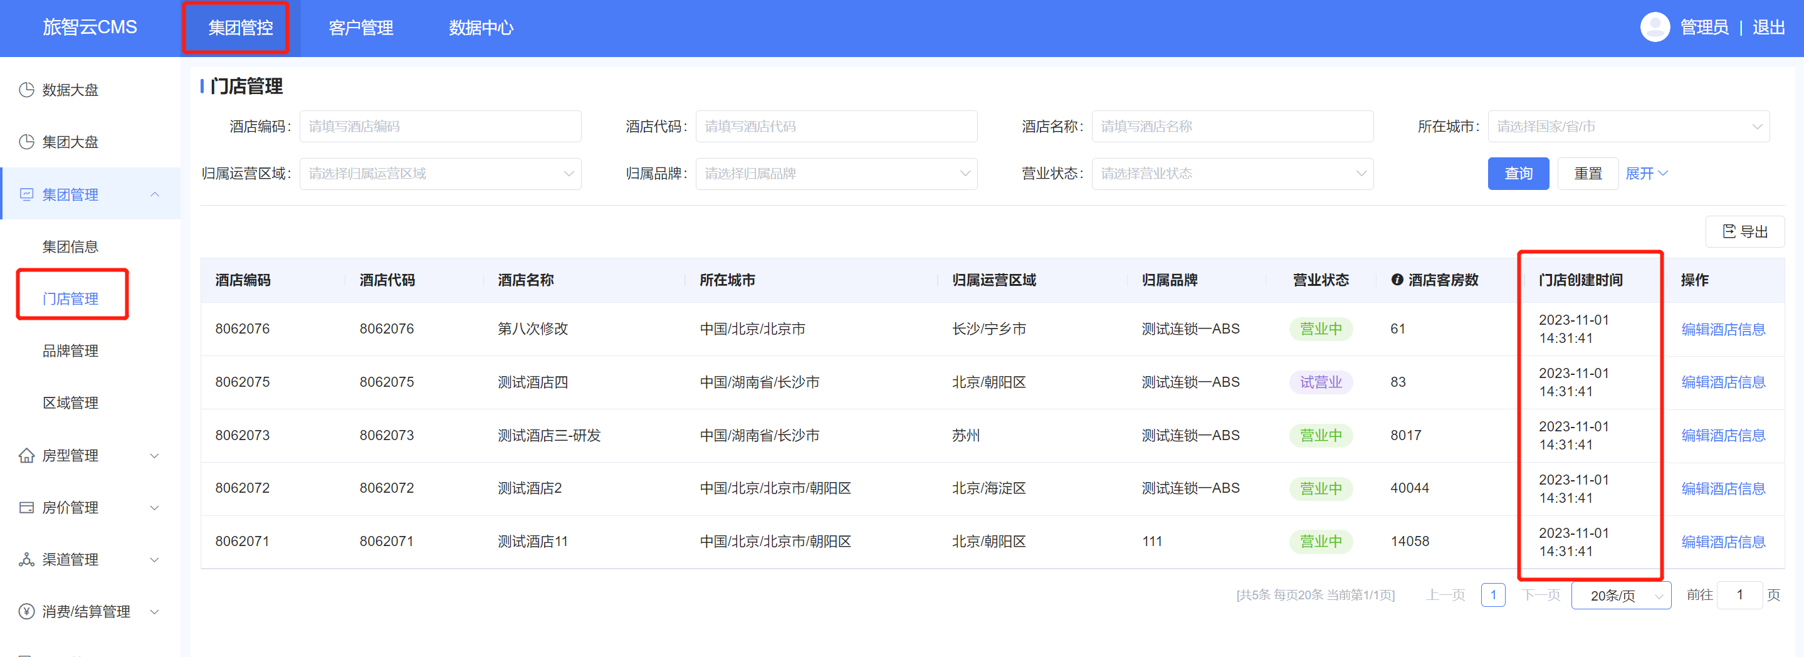The width and height of the screenshot is (1804, 657).
Task: Expand more filters with 展开
Action: [x=1647, y=173]
